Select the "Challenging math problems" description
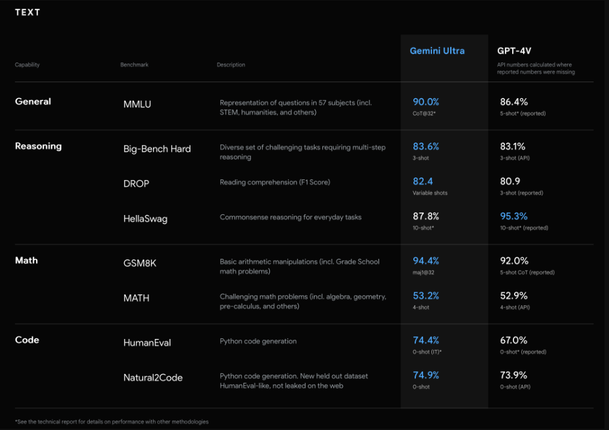 303,302
